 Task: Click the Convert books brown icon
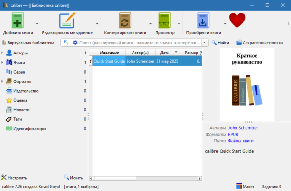[x=125, y=21]
